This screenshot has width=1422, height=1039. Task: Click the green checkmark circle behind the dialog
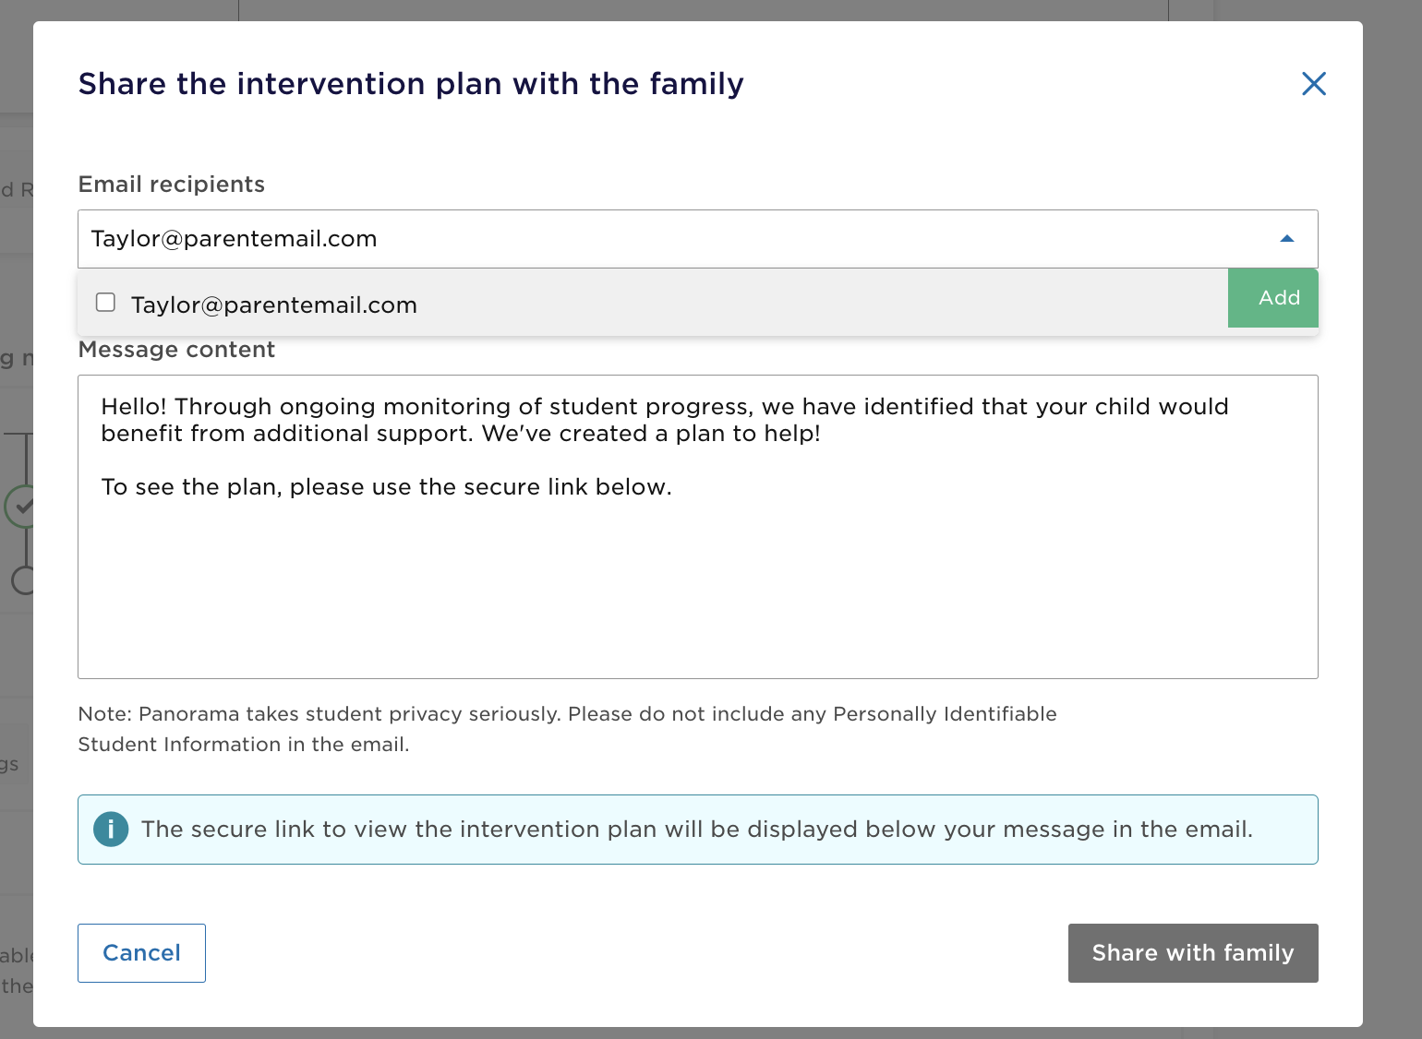[x=20, y=506]
